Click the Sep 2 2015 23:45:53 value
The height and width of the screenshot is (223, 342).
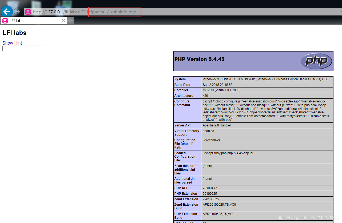[217, 85]
